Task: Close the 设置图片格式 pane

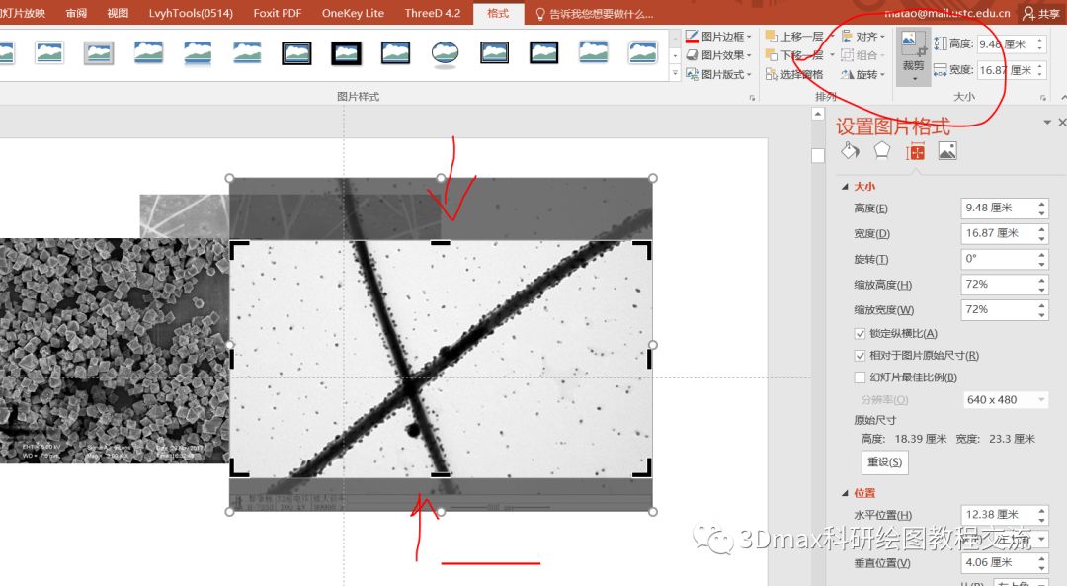Action: coord(1062,122)
